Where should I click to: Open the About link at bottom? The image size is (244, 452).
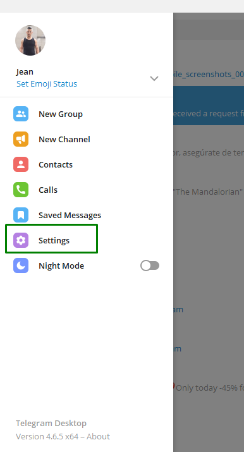point(98,436)
